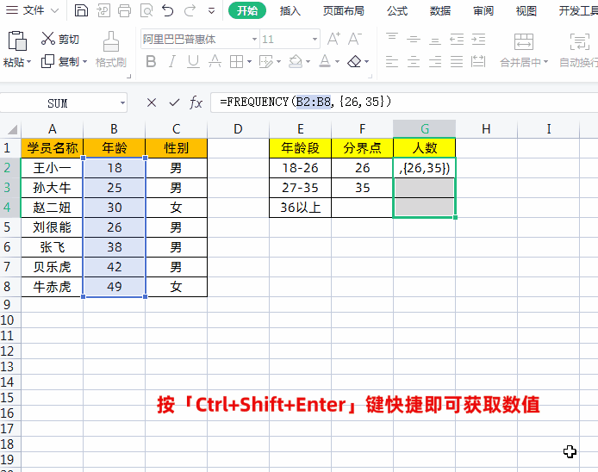The width and height of the screenshot is (598, 472).
Task: Click the distributed alignment icon
Action: [x=478, y=61]
